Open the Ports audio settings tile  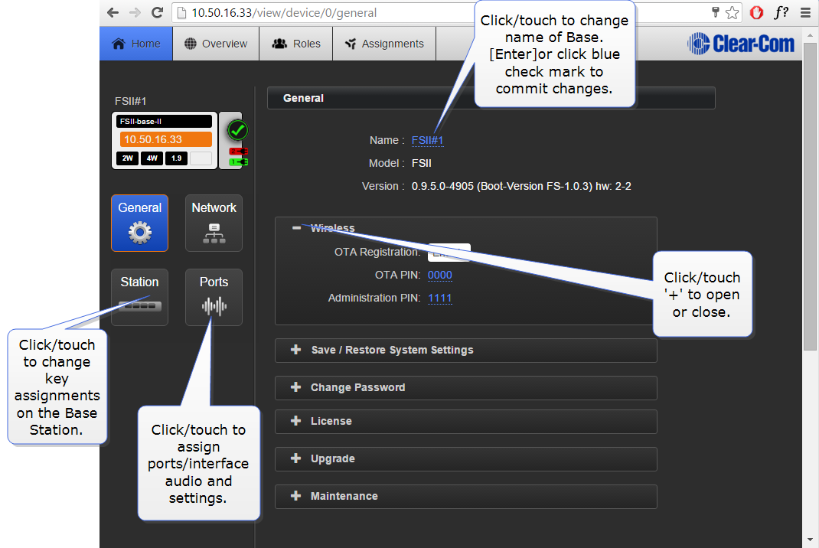pos(214,297)
